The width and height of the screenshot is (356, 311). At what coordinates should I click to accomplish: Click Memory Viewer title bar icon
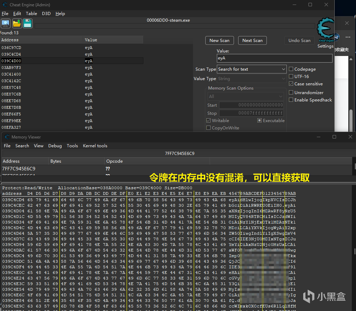[x=7, y=137]
